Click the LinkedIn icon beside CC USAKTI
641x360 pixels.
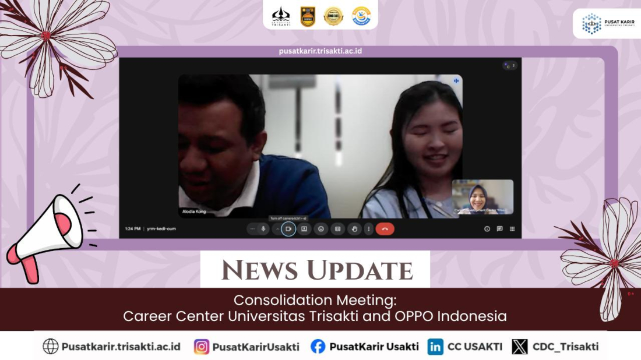(434, 346)
